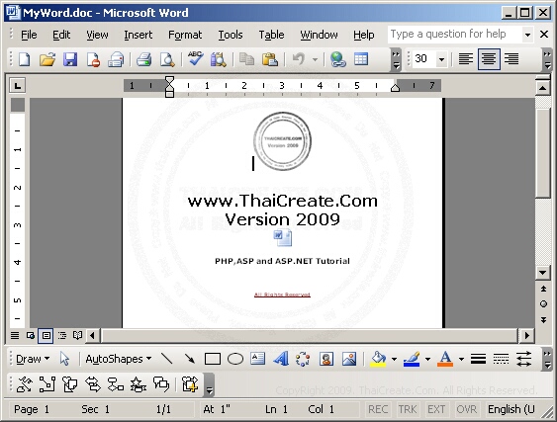Click the Paste clipboard icon
The width and height of the screenshot is (557, 422).
(x=270, y=59)
